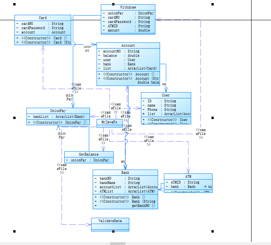Image resolution: width=271 pixels, height=245 pixels.
Task: Select the Withdraw class title
Action: pos(128,7)
